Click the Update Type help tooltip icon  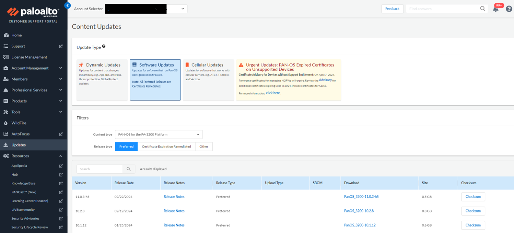[104, 46]
